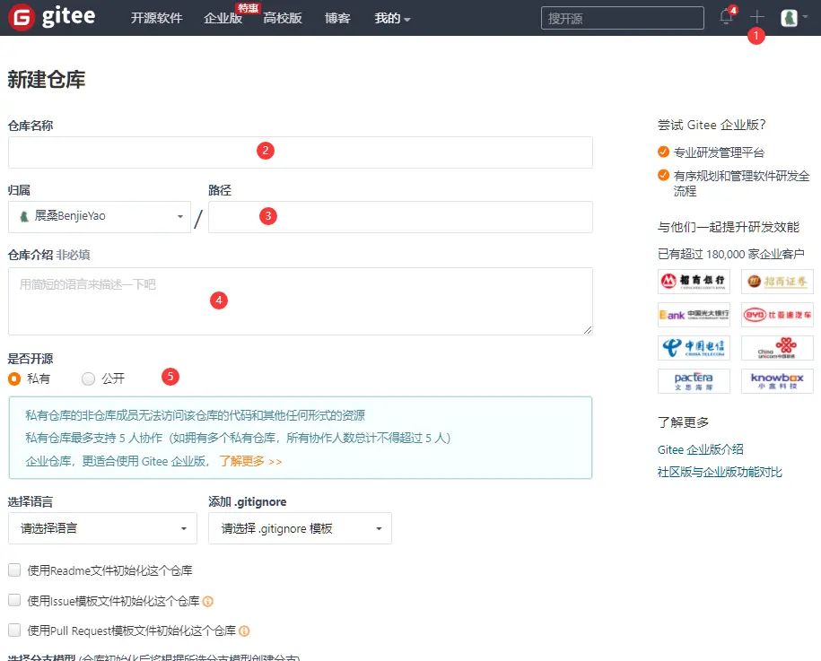Open the 归属 owner dropdown showing 展桑BenjieYao

tap(99, 215)
